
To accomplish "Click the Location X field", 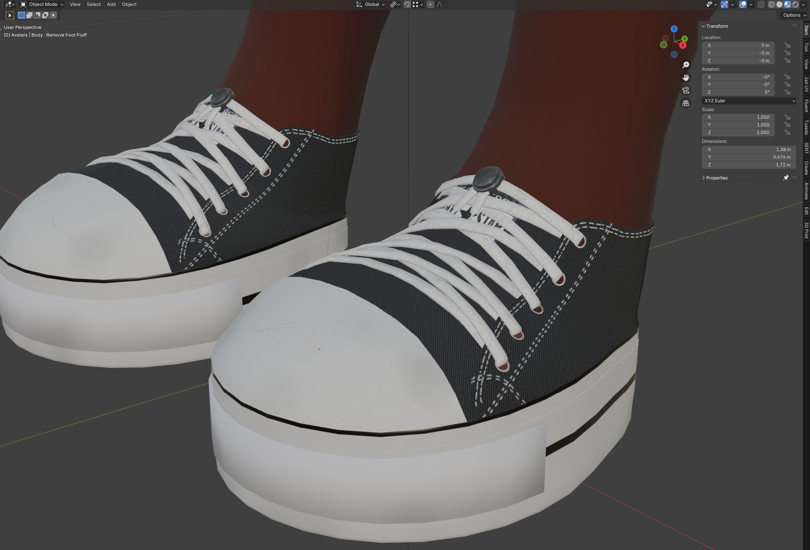I will pos(738,46).
